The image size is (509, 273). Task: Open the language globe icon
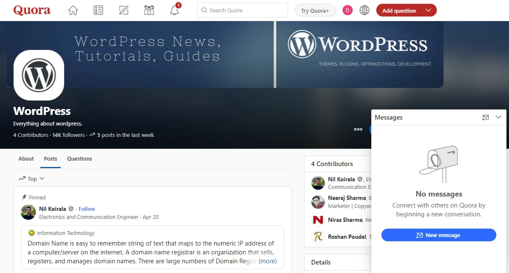pos(365,11)
